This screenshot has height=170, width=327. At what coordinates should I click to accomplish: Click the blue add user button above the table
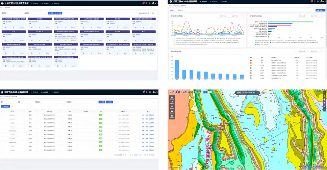(x=6, y=106)
